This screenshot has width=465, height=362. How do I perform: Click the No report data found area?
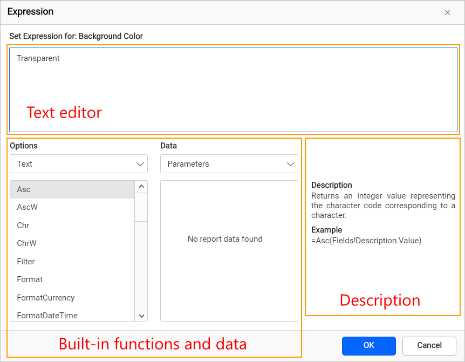tap(229, 239)
